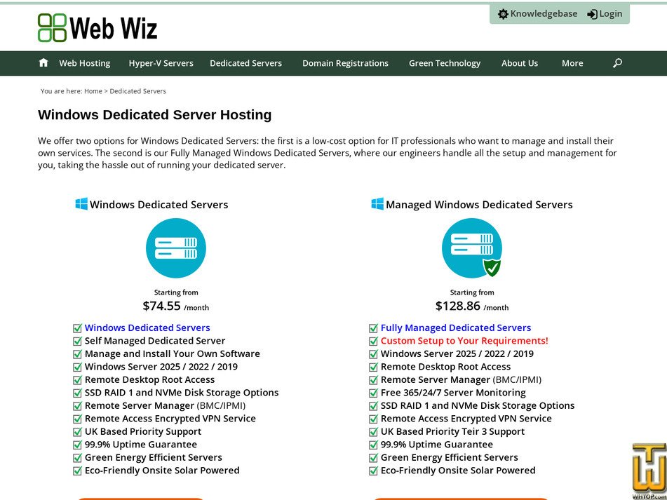Expand the More navigation menu
The width and height of the screenshot is (667, 500).
(572, 63)
